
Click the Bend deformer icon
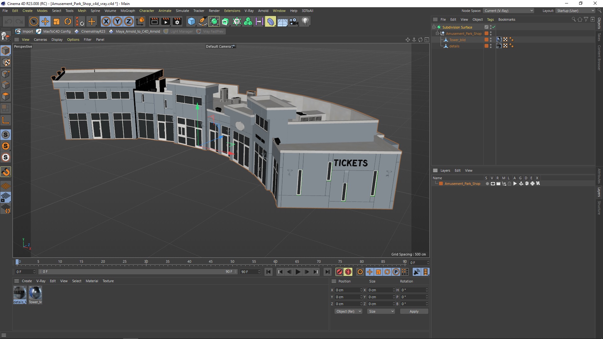[x=270, y=21]
